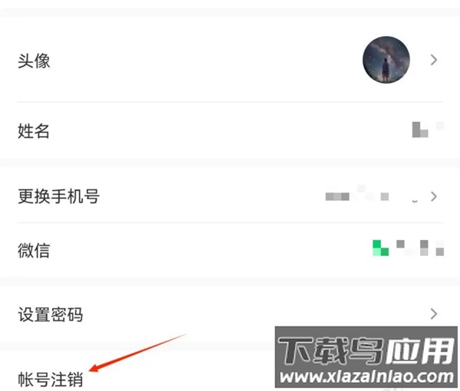Tap the green WeChat icon
This screenshot has height=391, width=460.
point(380,248)
